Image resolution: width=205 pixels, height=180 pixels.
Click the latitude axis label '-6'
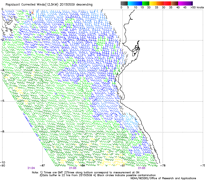(x=2, y=101)
